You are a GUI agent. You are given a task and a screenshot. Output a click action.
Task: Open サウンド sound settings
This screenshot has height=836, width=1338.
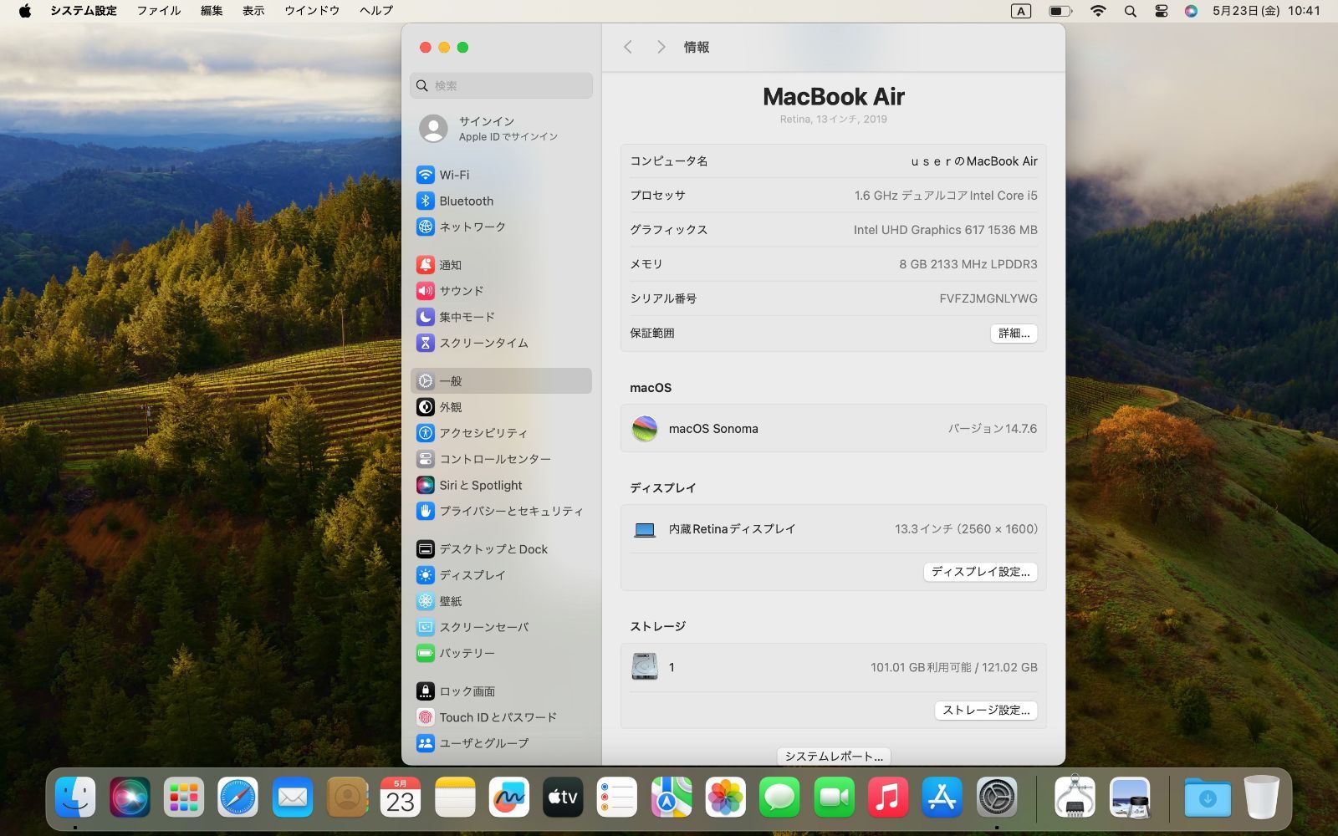501,291
